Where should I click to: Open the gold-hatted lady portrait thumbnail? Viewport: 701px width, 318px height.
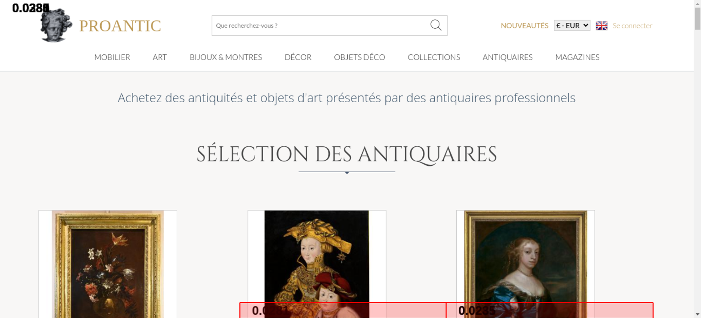(x=317, y=256)
